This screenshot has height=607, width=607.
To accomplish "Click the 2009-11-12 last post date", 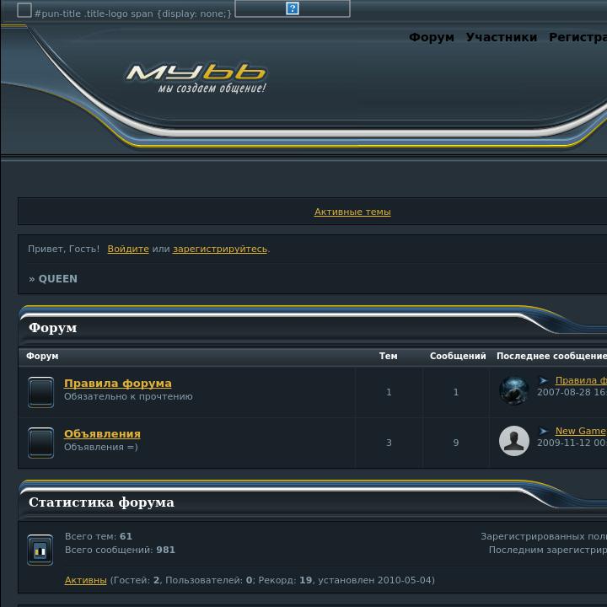I will click(x=572, y=443).
